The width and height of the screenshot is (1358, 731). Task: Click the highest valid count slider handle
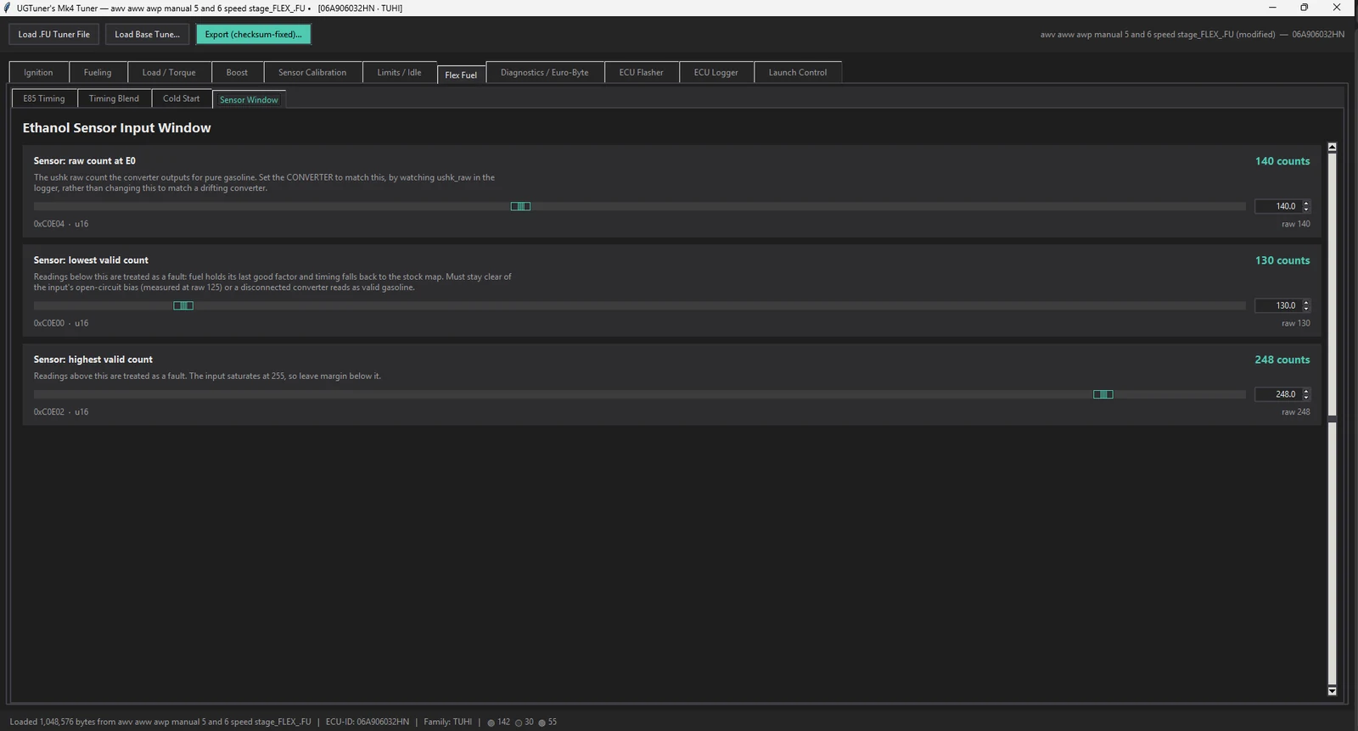pos(1103,394)
